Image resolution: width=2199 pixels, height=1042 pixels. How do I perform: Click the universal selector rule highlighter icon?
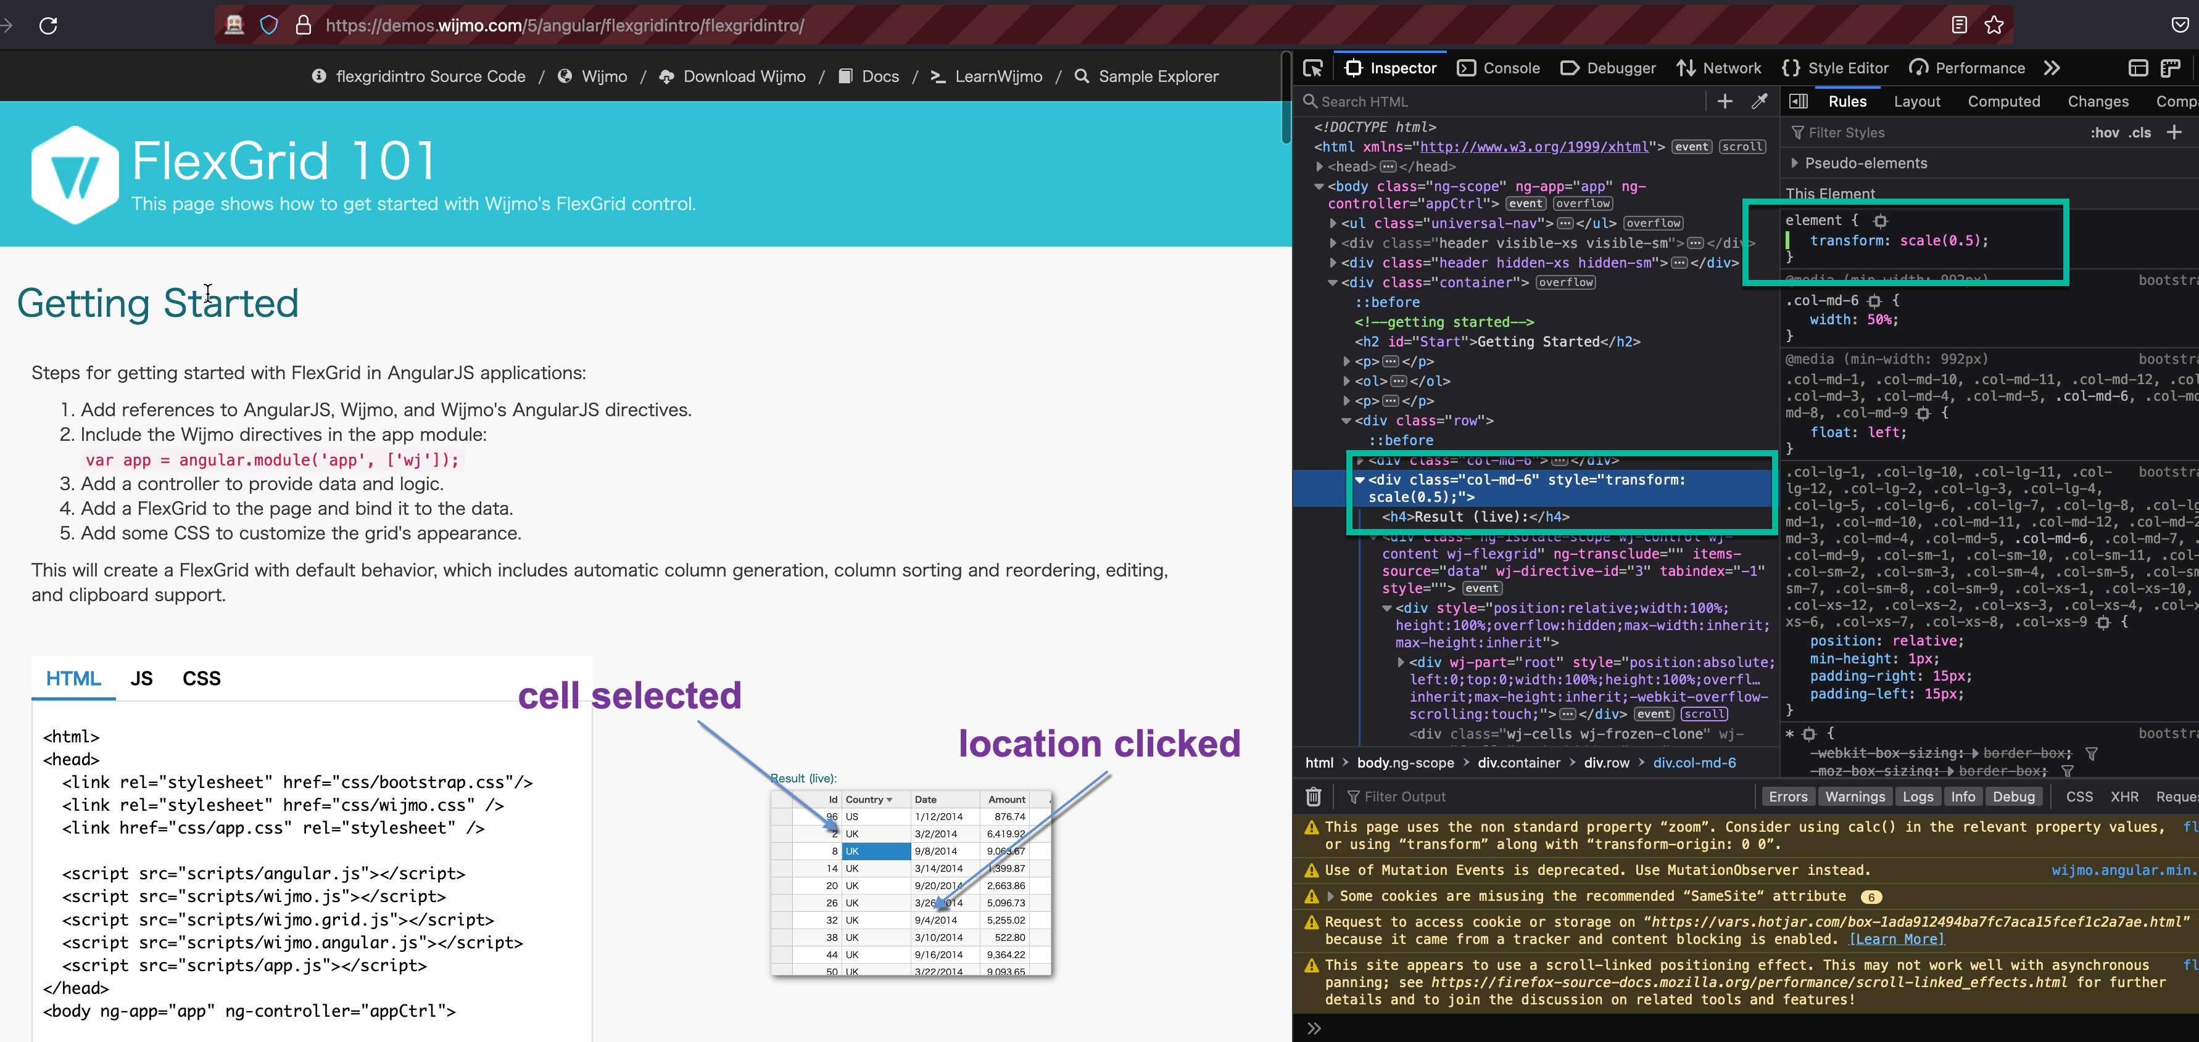(1808, 734)
